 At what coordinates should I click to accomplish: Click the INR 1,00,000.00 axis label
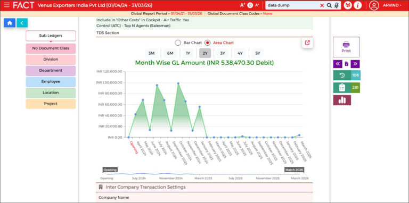(109, 82)
